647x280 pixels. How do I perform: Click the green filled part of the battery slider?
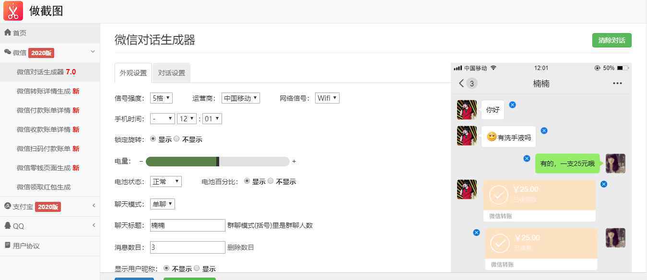coord(181,162)
